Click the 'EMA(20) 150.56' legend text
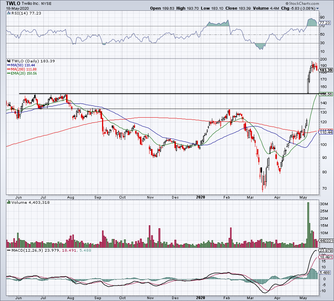334x301 pixels. [x=24, y=73]
